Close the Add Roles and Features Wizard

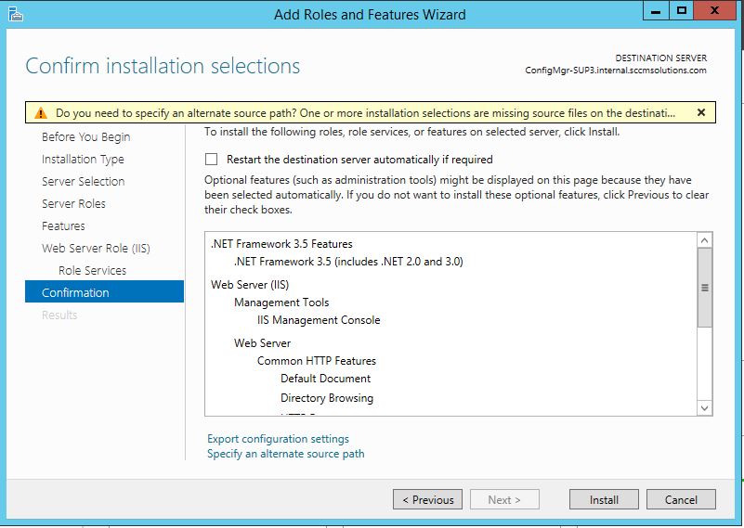click(x=717, y=11)
